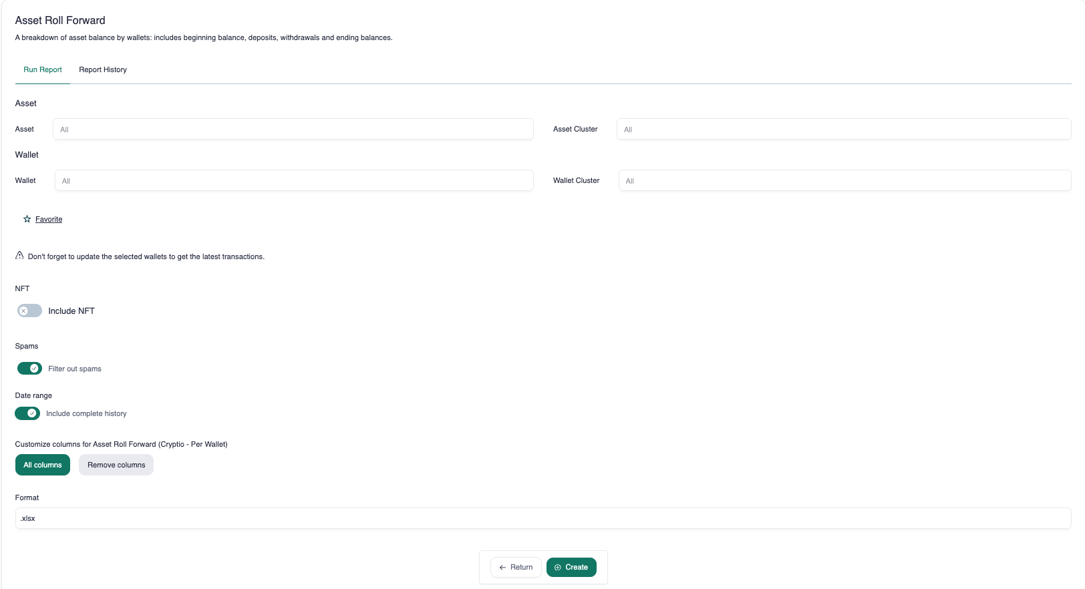The image size is (1085, 589).
Task: Click the star icon beside Favorite
Action: (x=27, y=219)
